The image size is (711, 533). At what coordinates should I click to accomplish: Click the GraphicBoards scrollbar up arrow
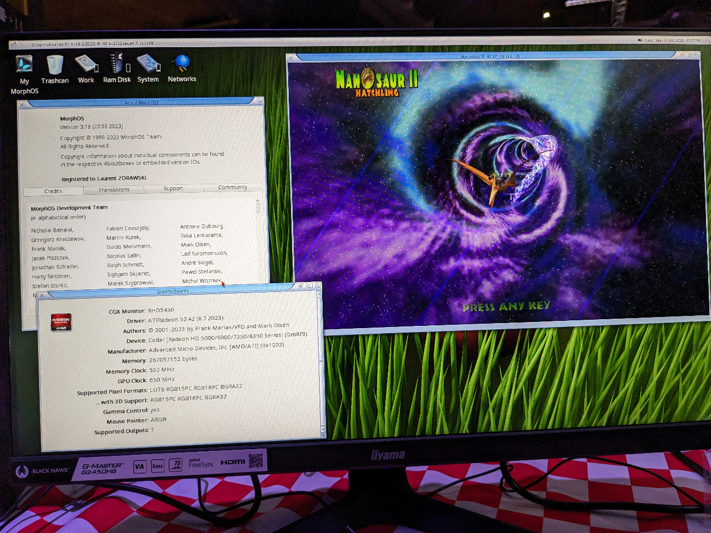point(320,295)
